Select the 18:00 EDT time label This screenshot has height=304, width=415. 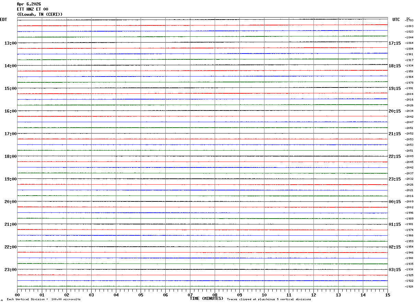click(11, 156)
